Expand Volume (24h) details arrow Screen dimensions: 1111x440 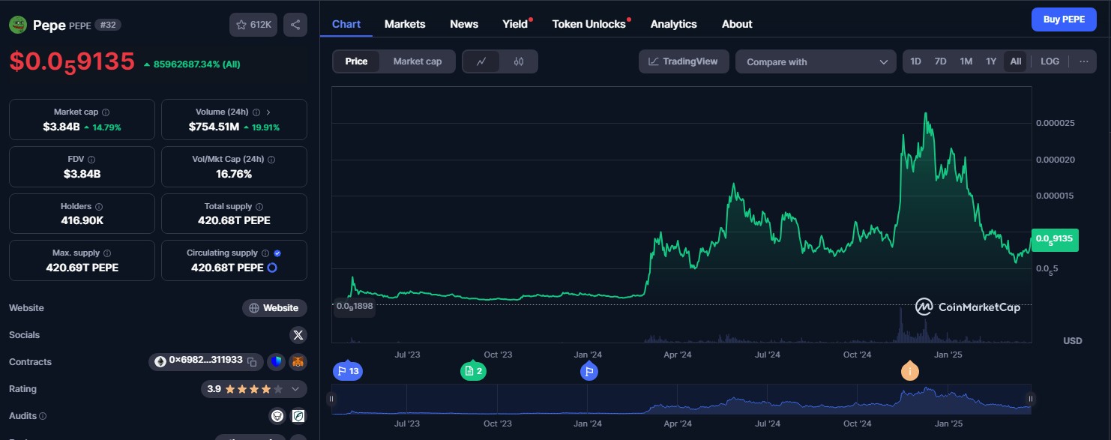pos(268,112)
